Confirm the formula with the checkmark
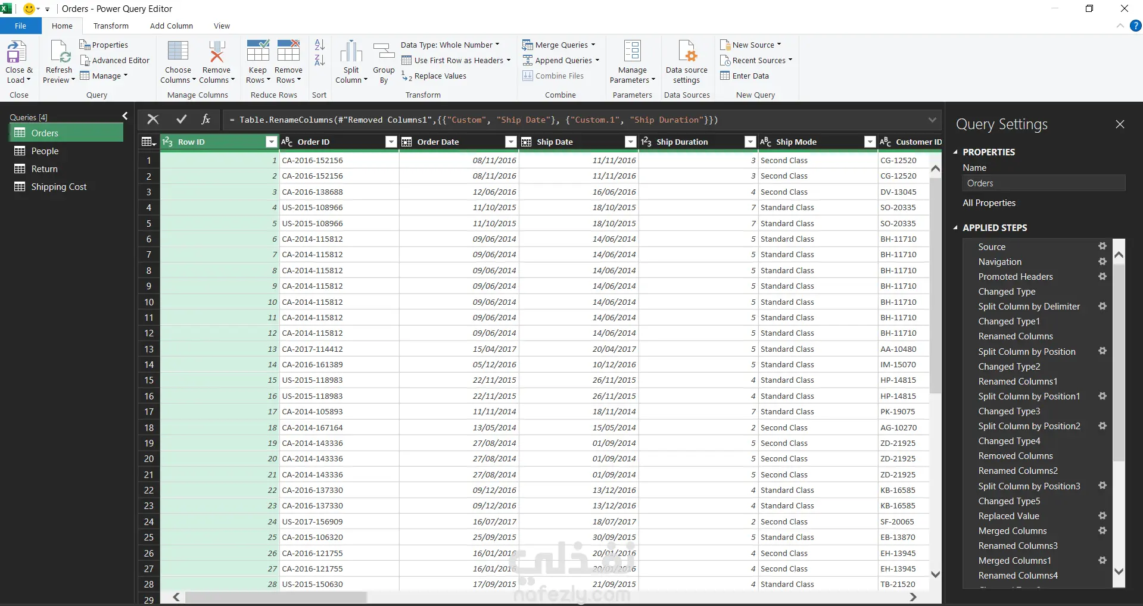The height and width of the screenshot is (606, 1143). click(182, 119)
